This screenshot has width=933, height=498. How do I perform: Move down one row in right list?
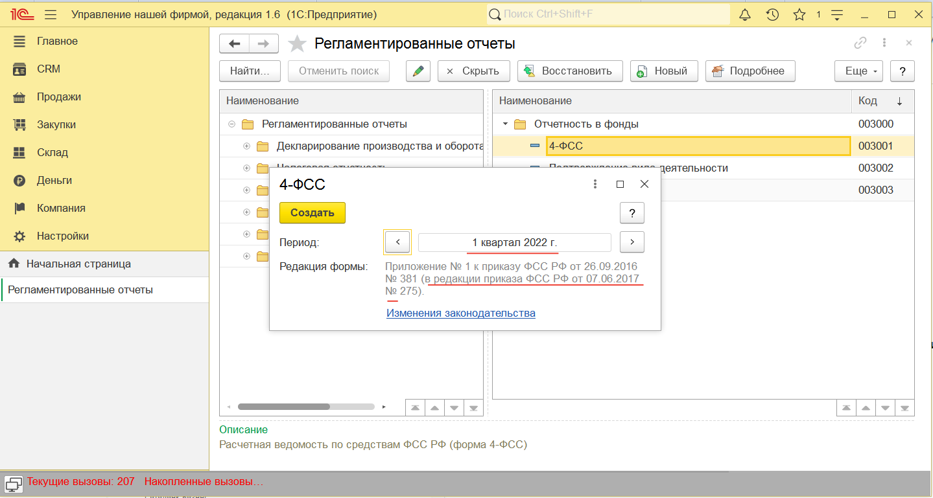pos(886,408)
